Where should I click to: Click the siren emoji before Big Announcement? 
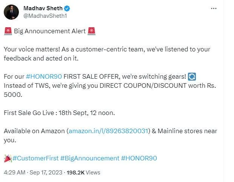click(8, 31)
